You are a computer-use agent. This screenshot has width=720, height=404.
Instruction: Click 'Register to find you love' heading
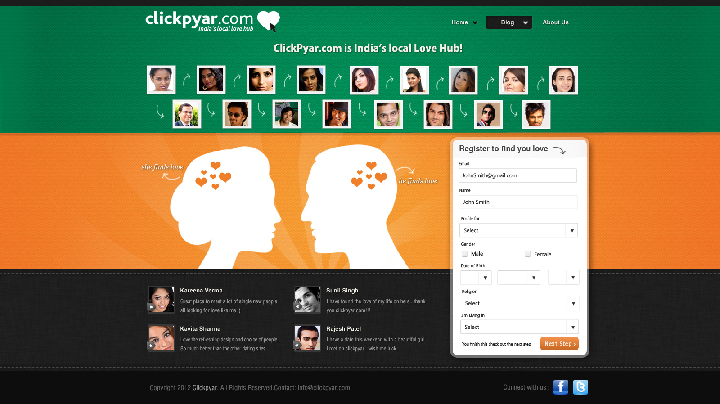tap(504, 148)
